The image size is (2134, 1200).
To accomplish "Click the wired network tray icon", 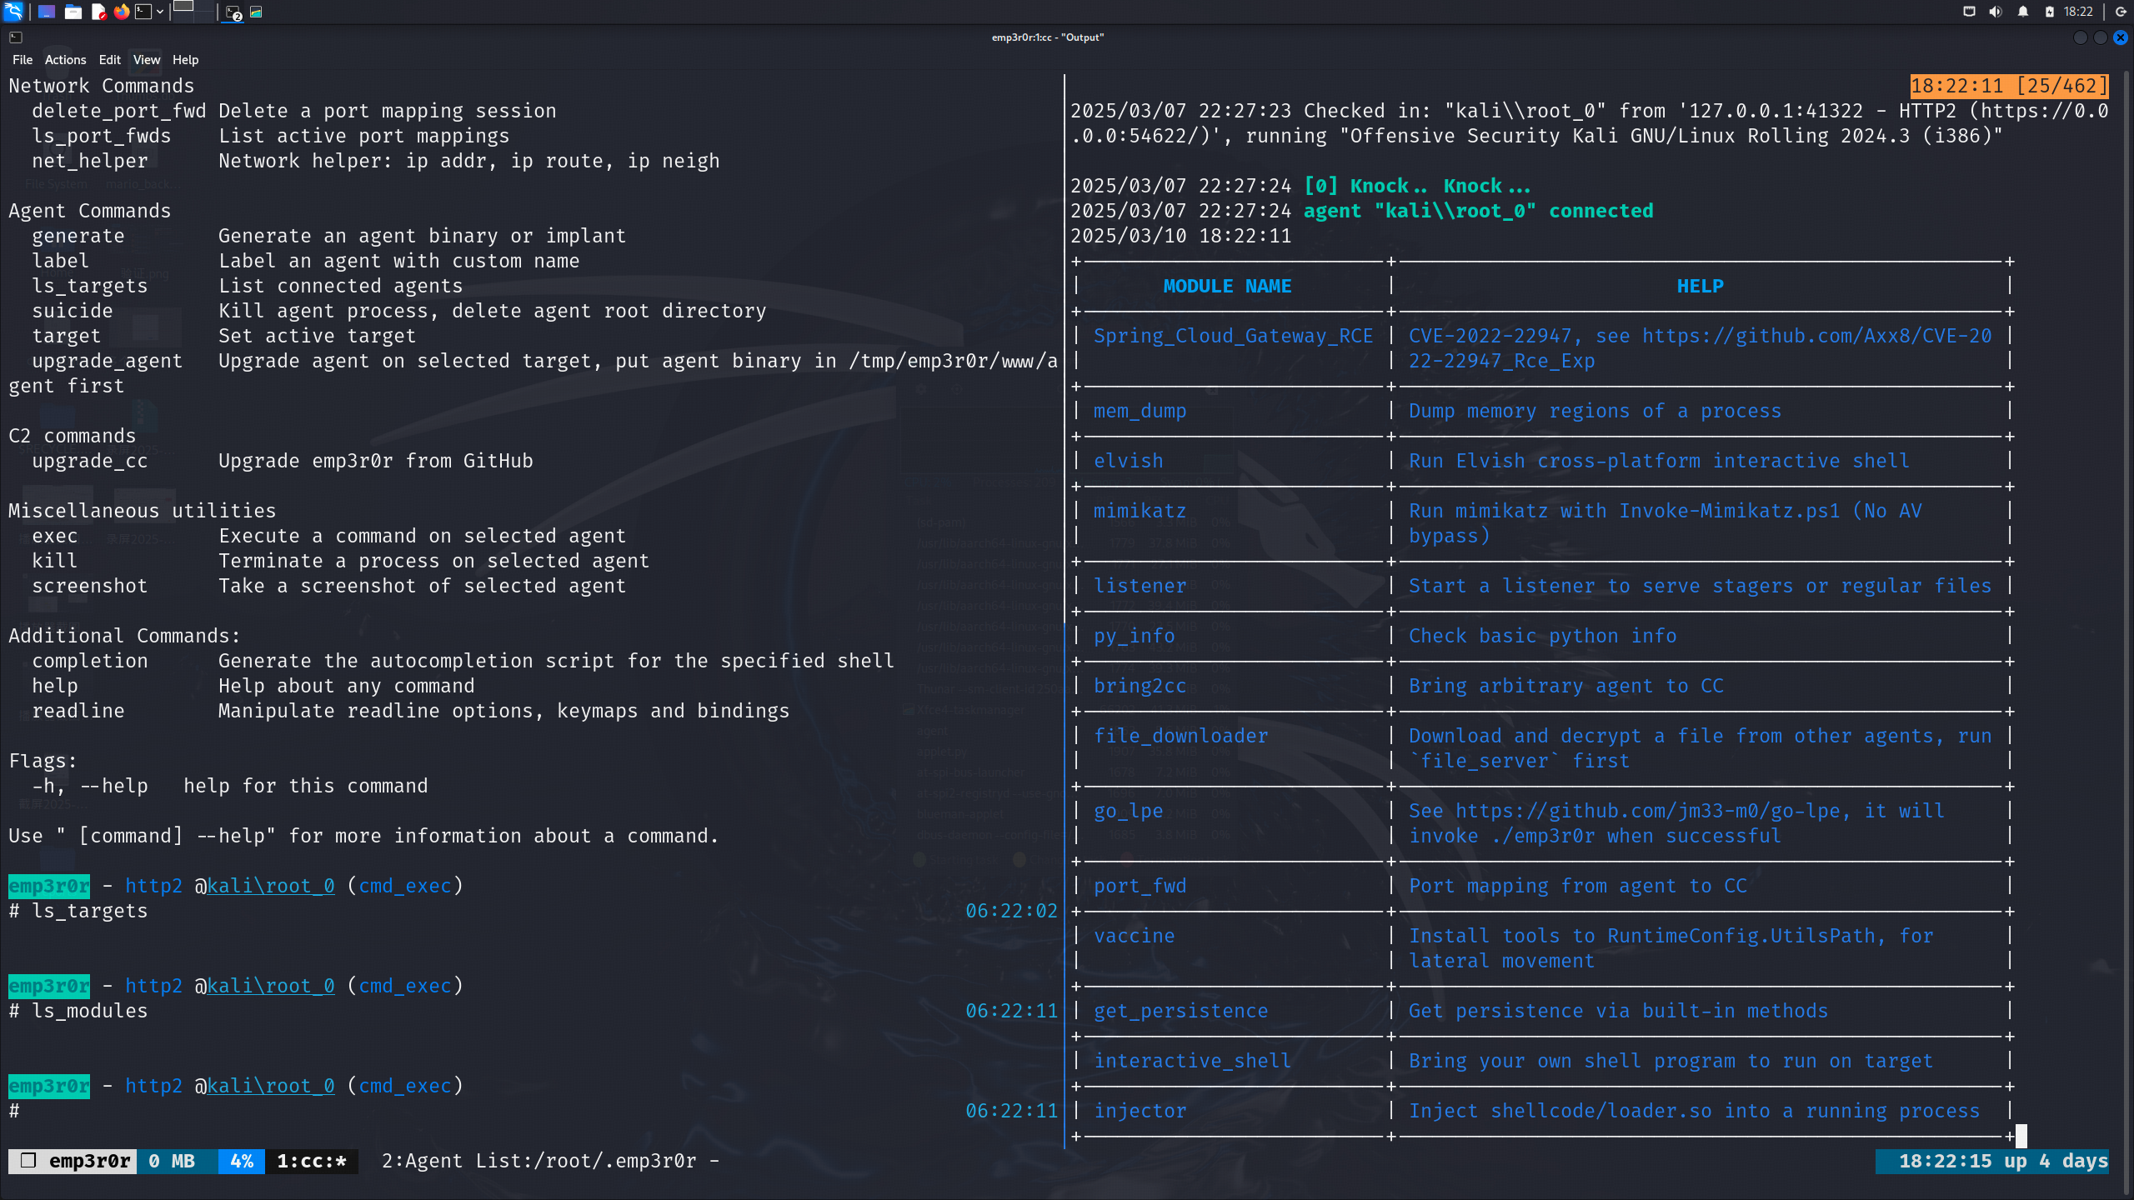I will point(1969,12).
